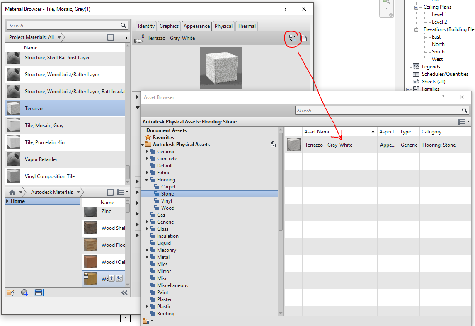Click the duplicate asset icon in Appearance header
Image resolution: width=475 pixels, height=326 pixels.
[x=303, y=38]
